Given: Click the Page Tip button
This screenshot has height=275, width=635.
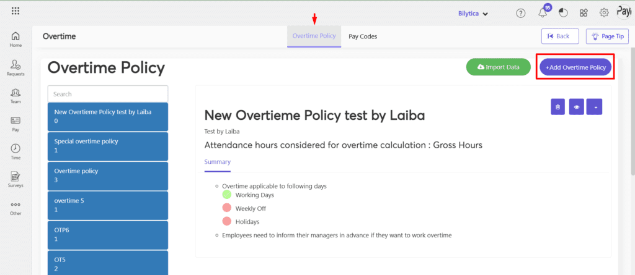Looking at the screenshot, I should [607, 36].
